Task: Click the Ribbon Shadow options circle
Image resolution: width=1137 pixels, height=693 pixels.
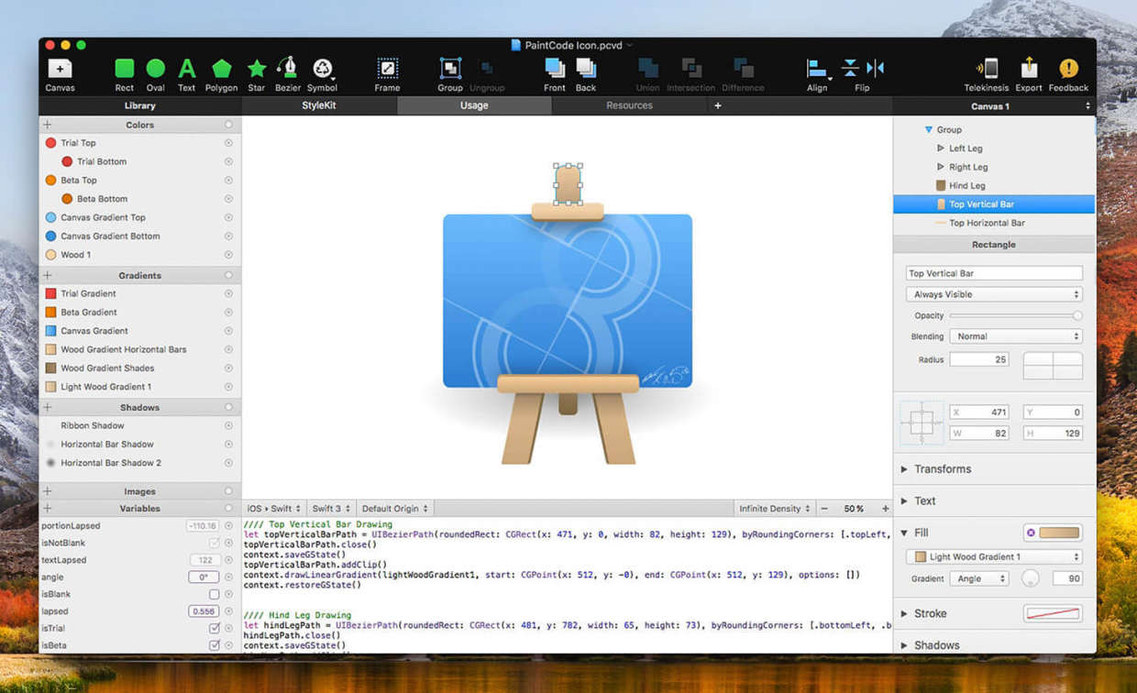Action: coord(228,425)
